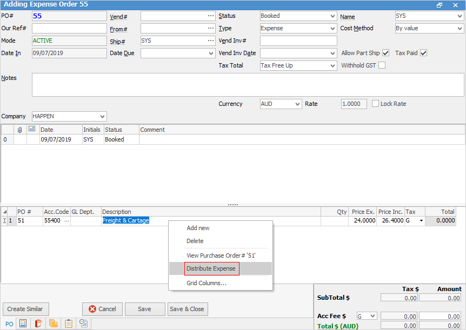Choose Grid Columns... in context menu
466x330 pixels.
[x=206, y=283]
